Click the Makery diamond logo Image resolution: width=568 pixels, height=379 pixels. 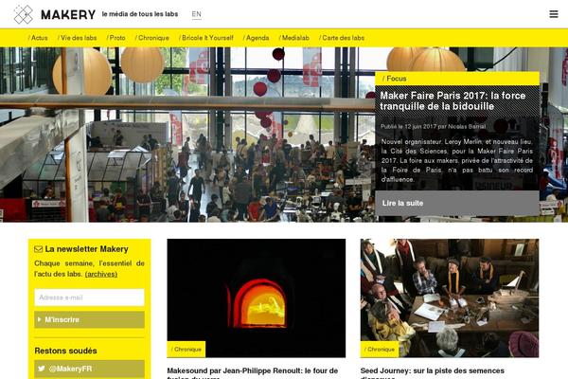coord(23,14)
